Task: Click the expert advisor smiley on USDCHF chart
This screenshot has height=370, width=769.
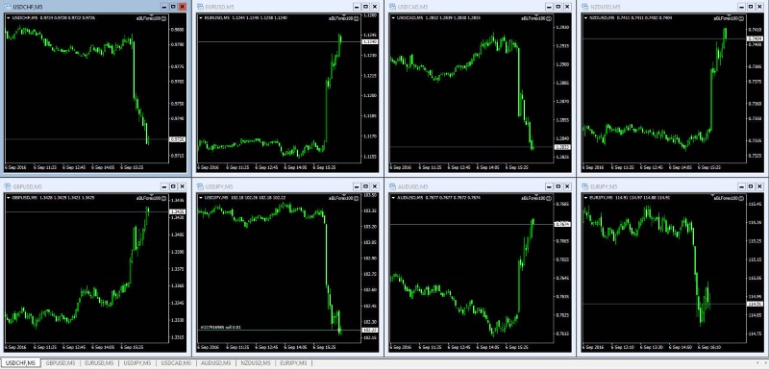Action: pos(164,17)
